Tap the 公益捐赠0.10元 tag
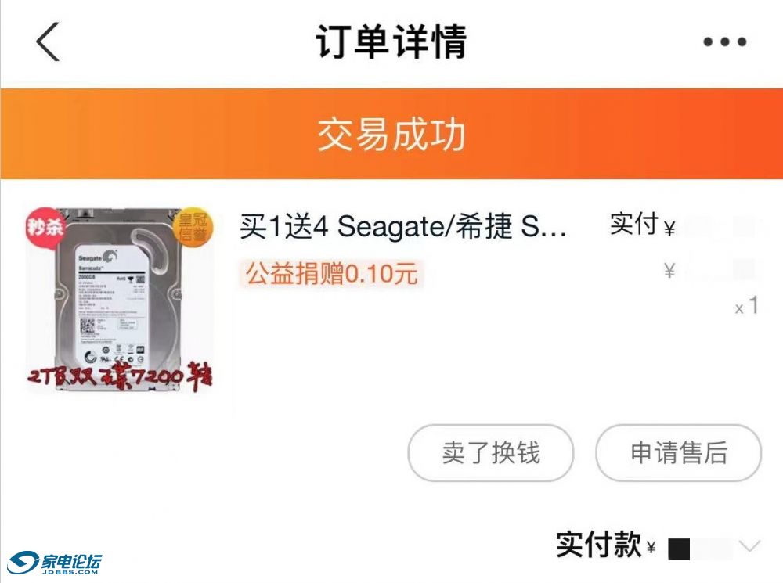 [331, 274]
